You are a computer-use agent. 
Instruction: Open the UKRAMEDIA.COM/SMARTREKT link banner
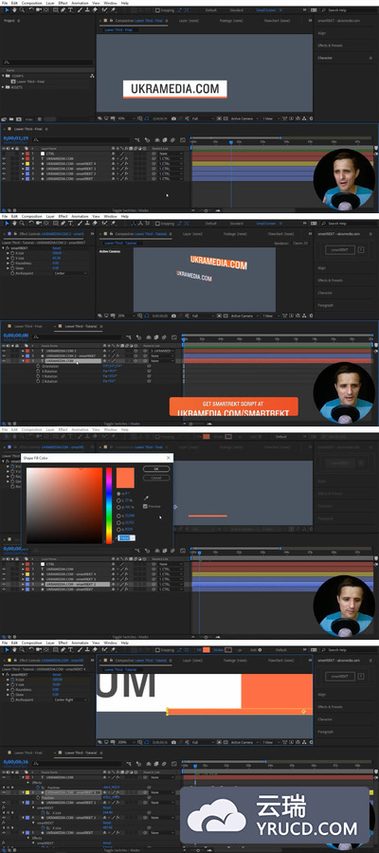pyautogui.click(x=234, y=408)
